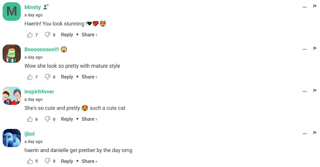Open Share menu on Booooooooo!!! comment
320x167 pixels.
(89, 77)
